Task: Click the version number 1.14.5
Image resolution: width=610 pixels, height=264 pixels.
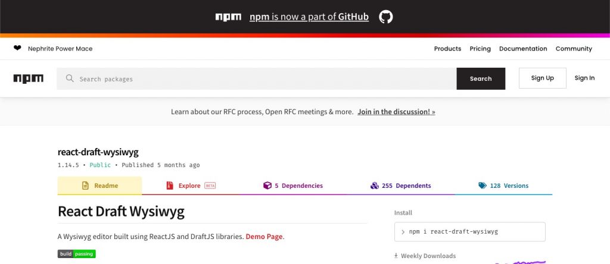Action: tap(68, 165)
